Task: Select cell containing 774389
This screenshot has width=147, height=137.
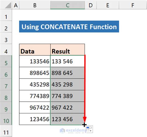Action: [x=35, y=96]
